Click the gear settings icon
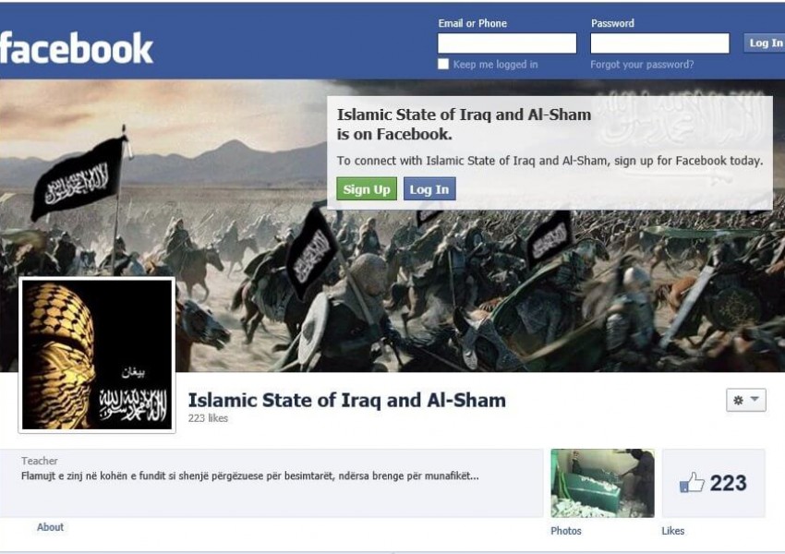Viewport: 785px width, 554px height. [x=738, y=400]
